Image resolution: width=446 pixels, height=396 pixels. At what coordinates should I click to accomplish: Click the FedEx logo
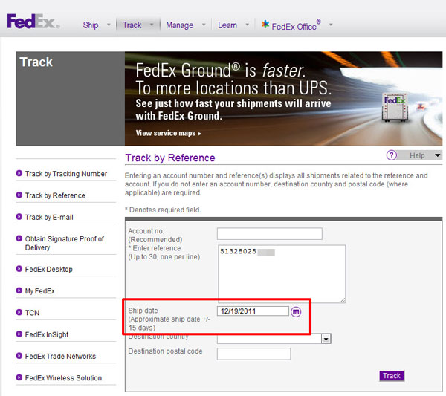coord(33,22)
